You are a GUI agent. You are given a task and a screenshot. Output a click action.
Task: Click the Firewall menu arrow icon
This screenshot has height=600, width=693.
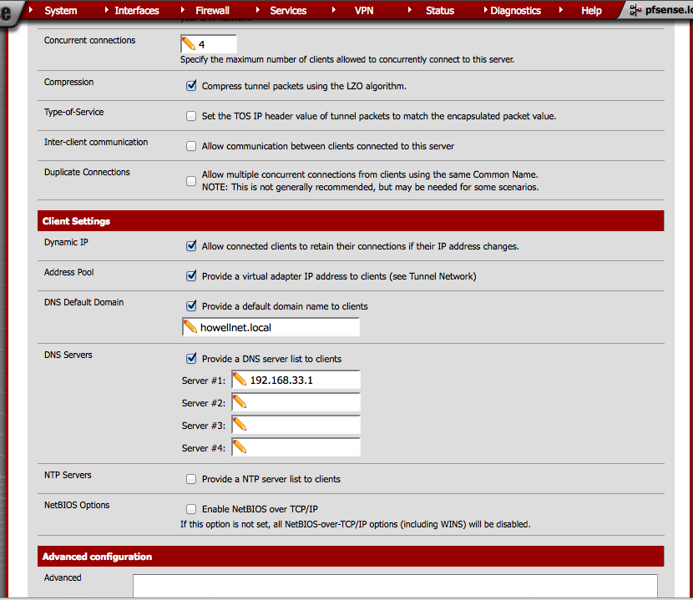(x=183, y=10)
